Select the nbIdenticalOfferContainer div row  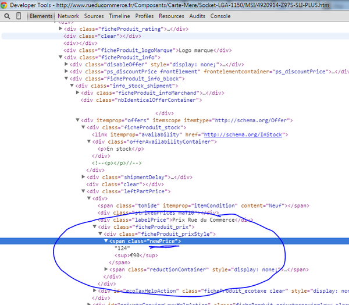(141, 100)
